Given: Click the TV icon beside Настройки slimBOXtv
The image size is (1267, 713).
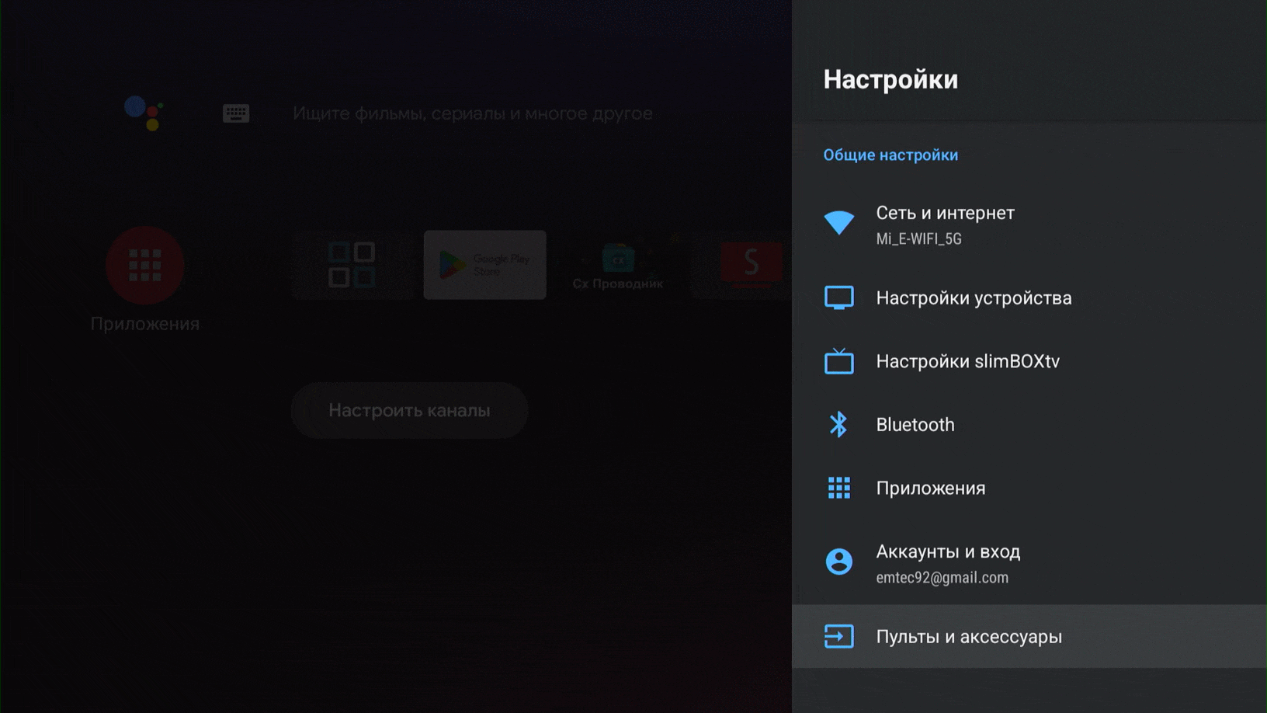Looking at the screenshot, I should [838, 361].
